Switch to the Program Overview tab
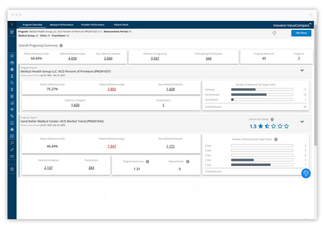 [32, 25]
